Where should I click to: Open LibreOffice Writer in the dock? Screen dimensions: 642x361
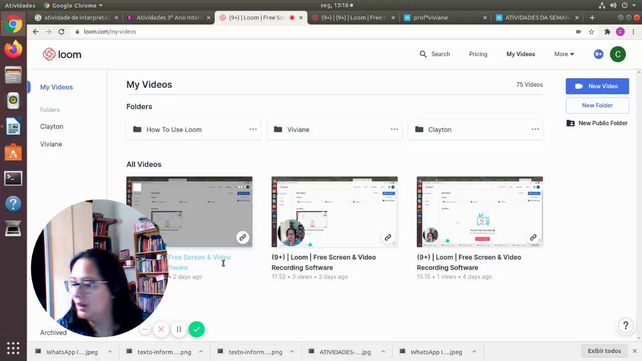click(x=13, y=126)
